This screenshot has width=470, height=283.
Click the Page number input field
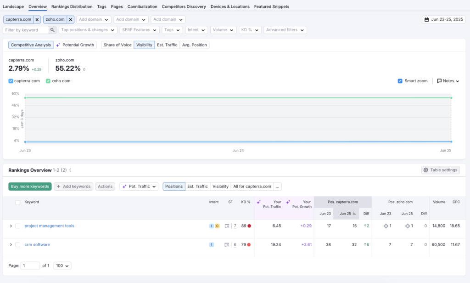point(30,266)
